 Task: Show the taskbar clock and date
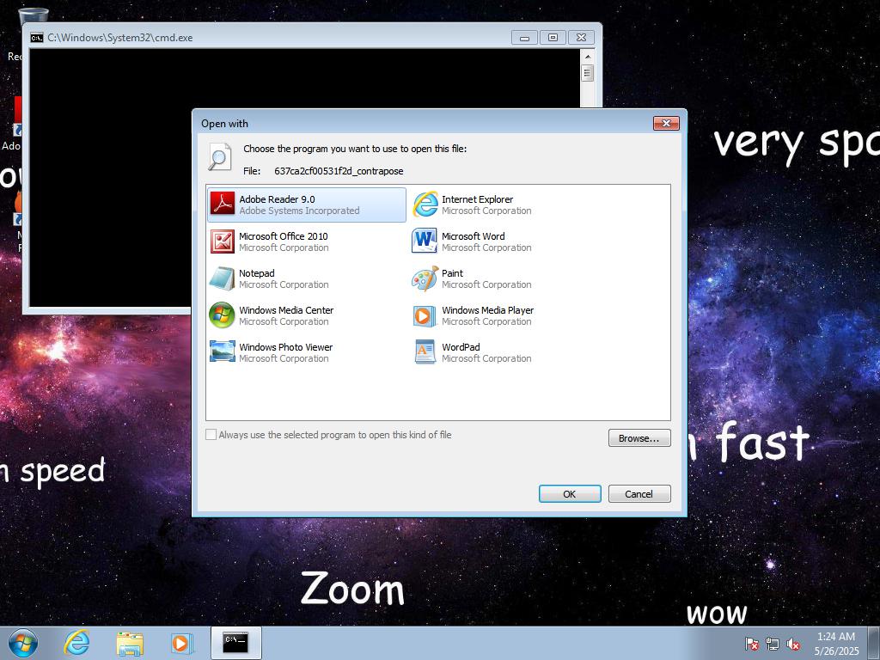836,643
